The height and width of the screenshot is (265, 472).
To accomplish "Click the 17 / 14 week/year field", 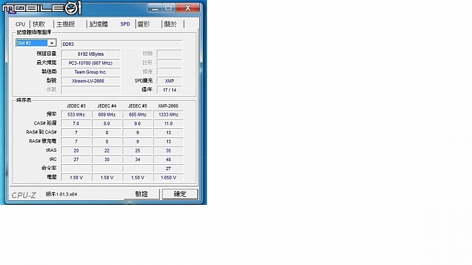I will [170, 90].
